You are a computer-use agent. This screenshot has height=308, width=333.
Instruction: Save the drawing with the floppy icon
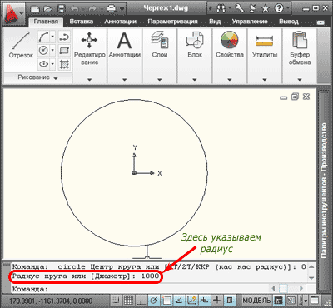(62, 8)
